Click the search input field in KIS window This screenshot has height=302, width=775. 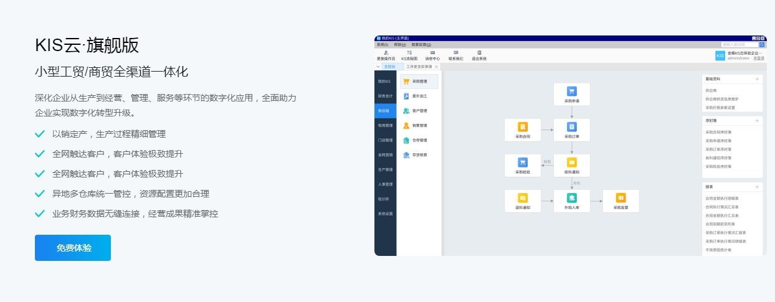pyautogui.click(x=739, y=45)
